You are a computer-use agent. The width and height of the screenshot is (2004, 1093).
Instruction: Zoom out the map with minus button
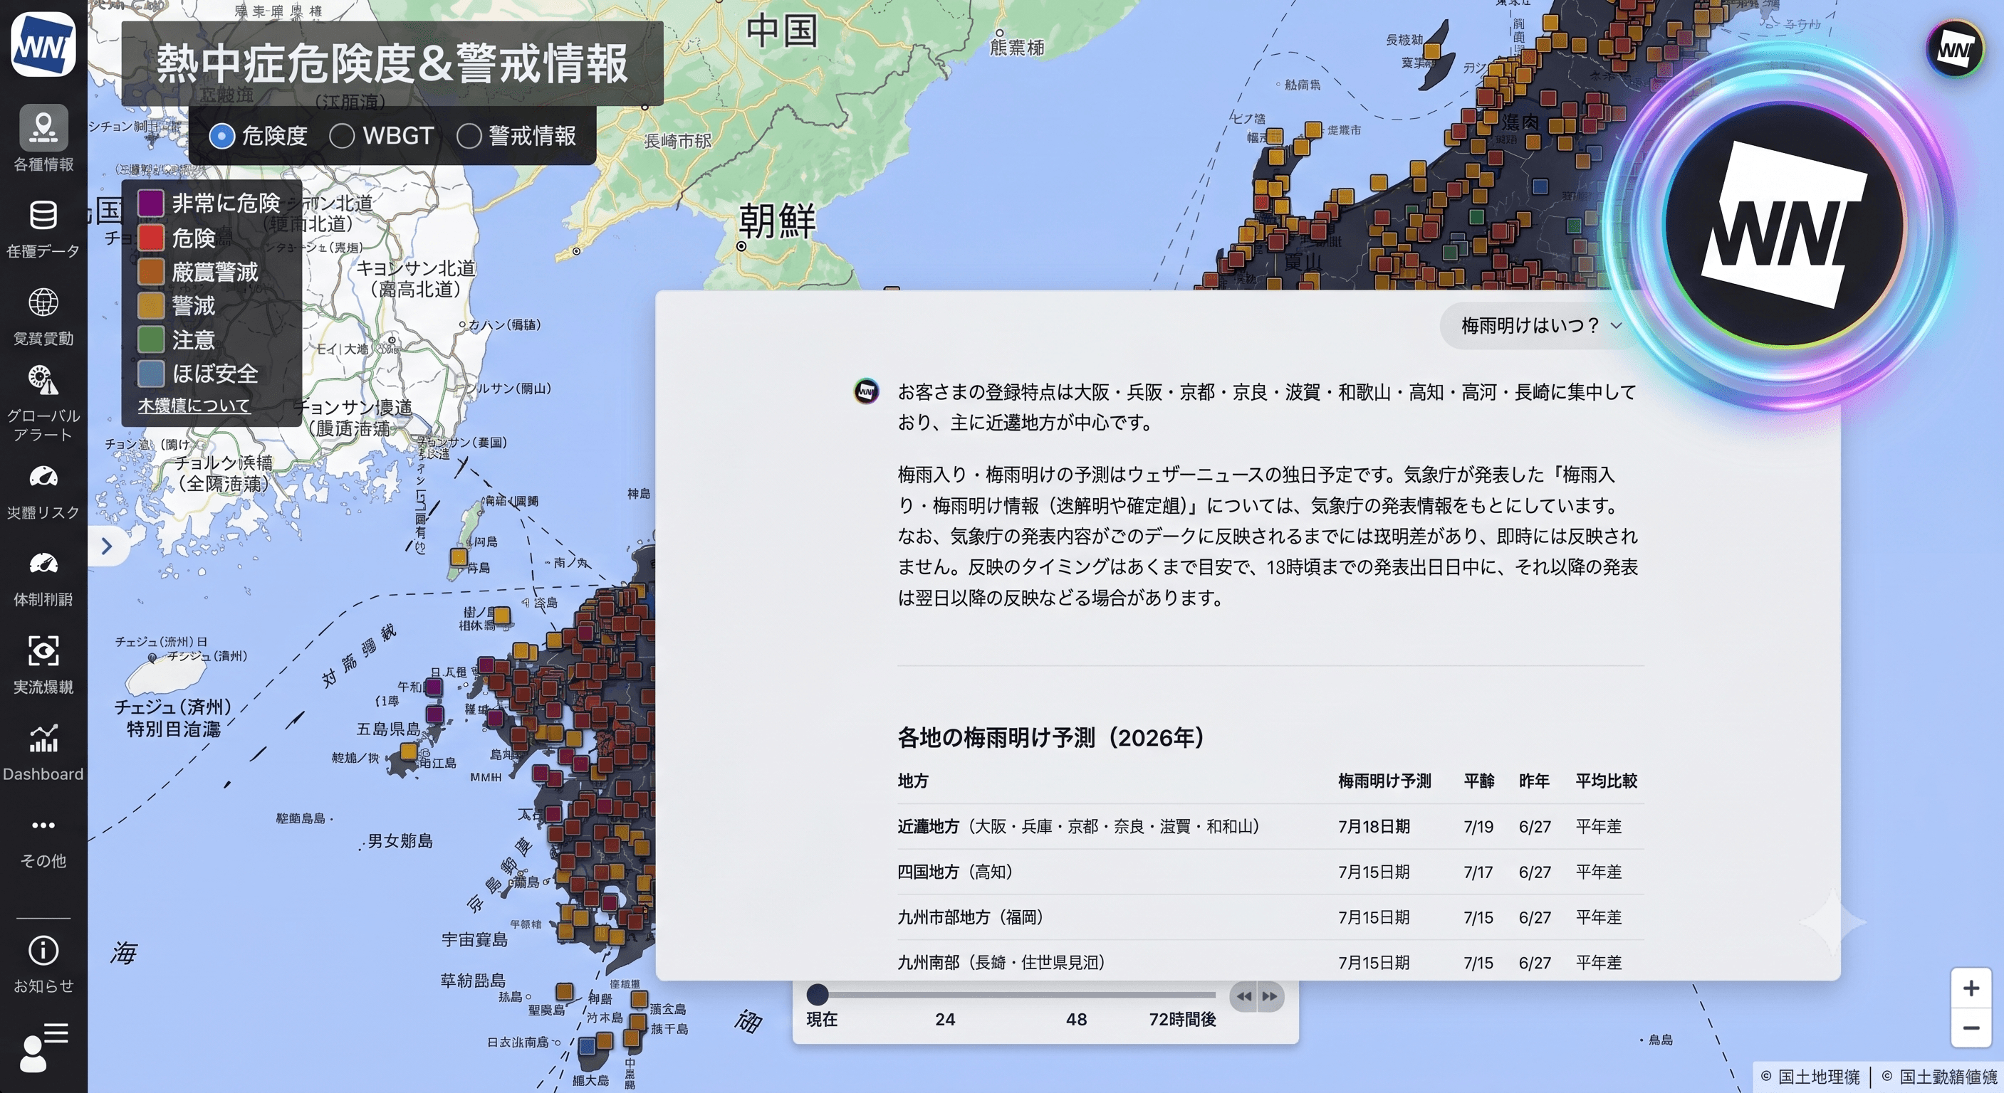1971,1028
